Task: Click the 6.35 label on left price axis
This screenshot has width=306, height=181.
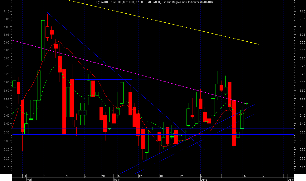Action: pyautogui.click(x=7, y=132)
